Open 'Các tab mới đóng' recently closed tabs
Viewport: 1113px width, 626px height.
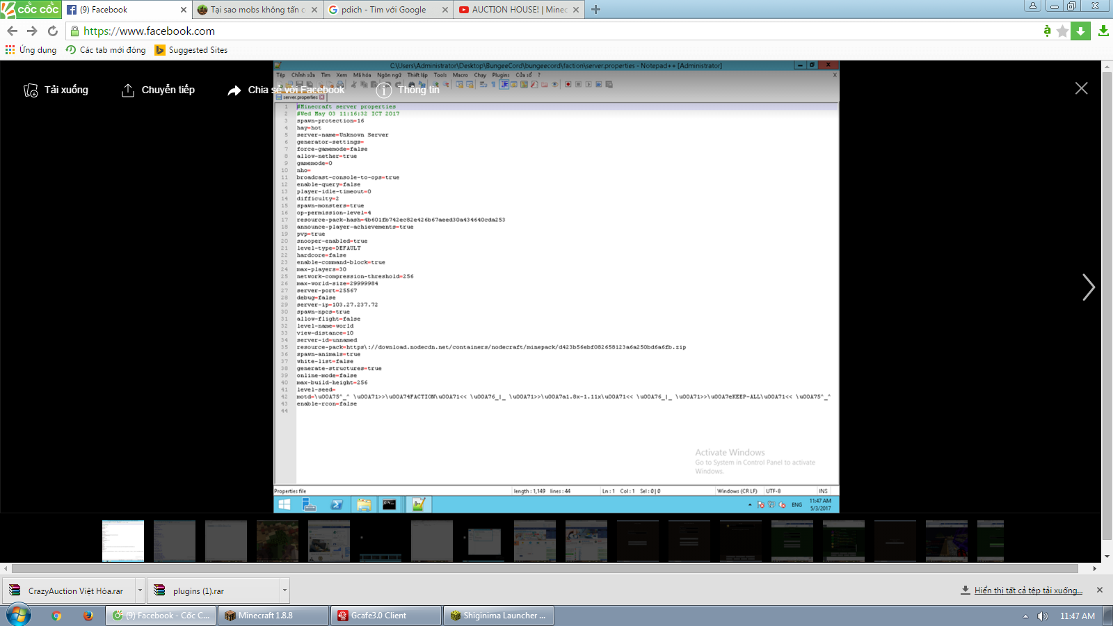pyautogui.click(x=106, y=50)
